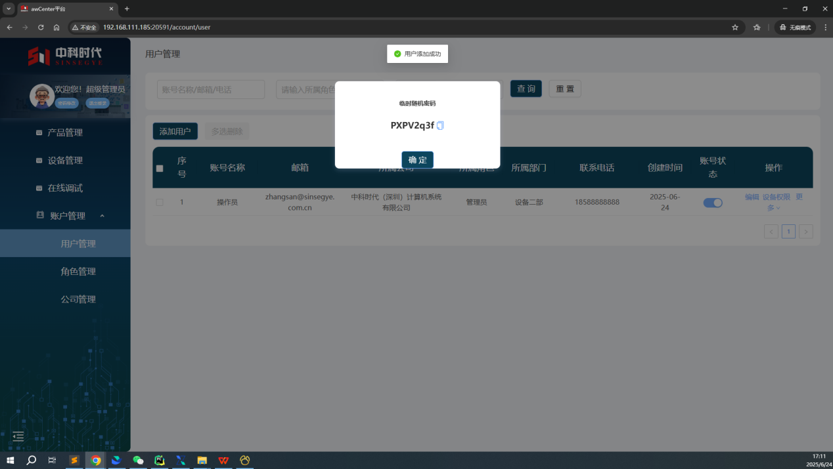Toggle the 账号状态 switch for 操作员
The width and height of the screenshot is (833, 469).
click(x=713, y=203)
